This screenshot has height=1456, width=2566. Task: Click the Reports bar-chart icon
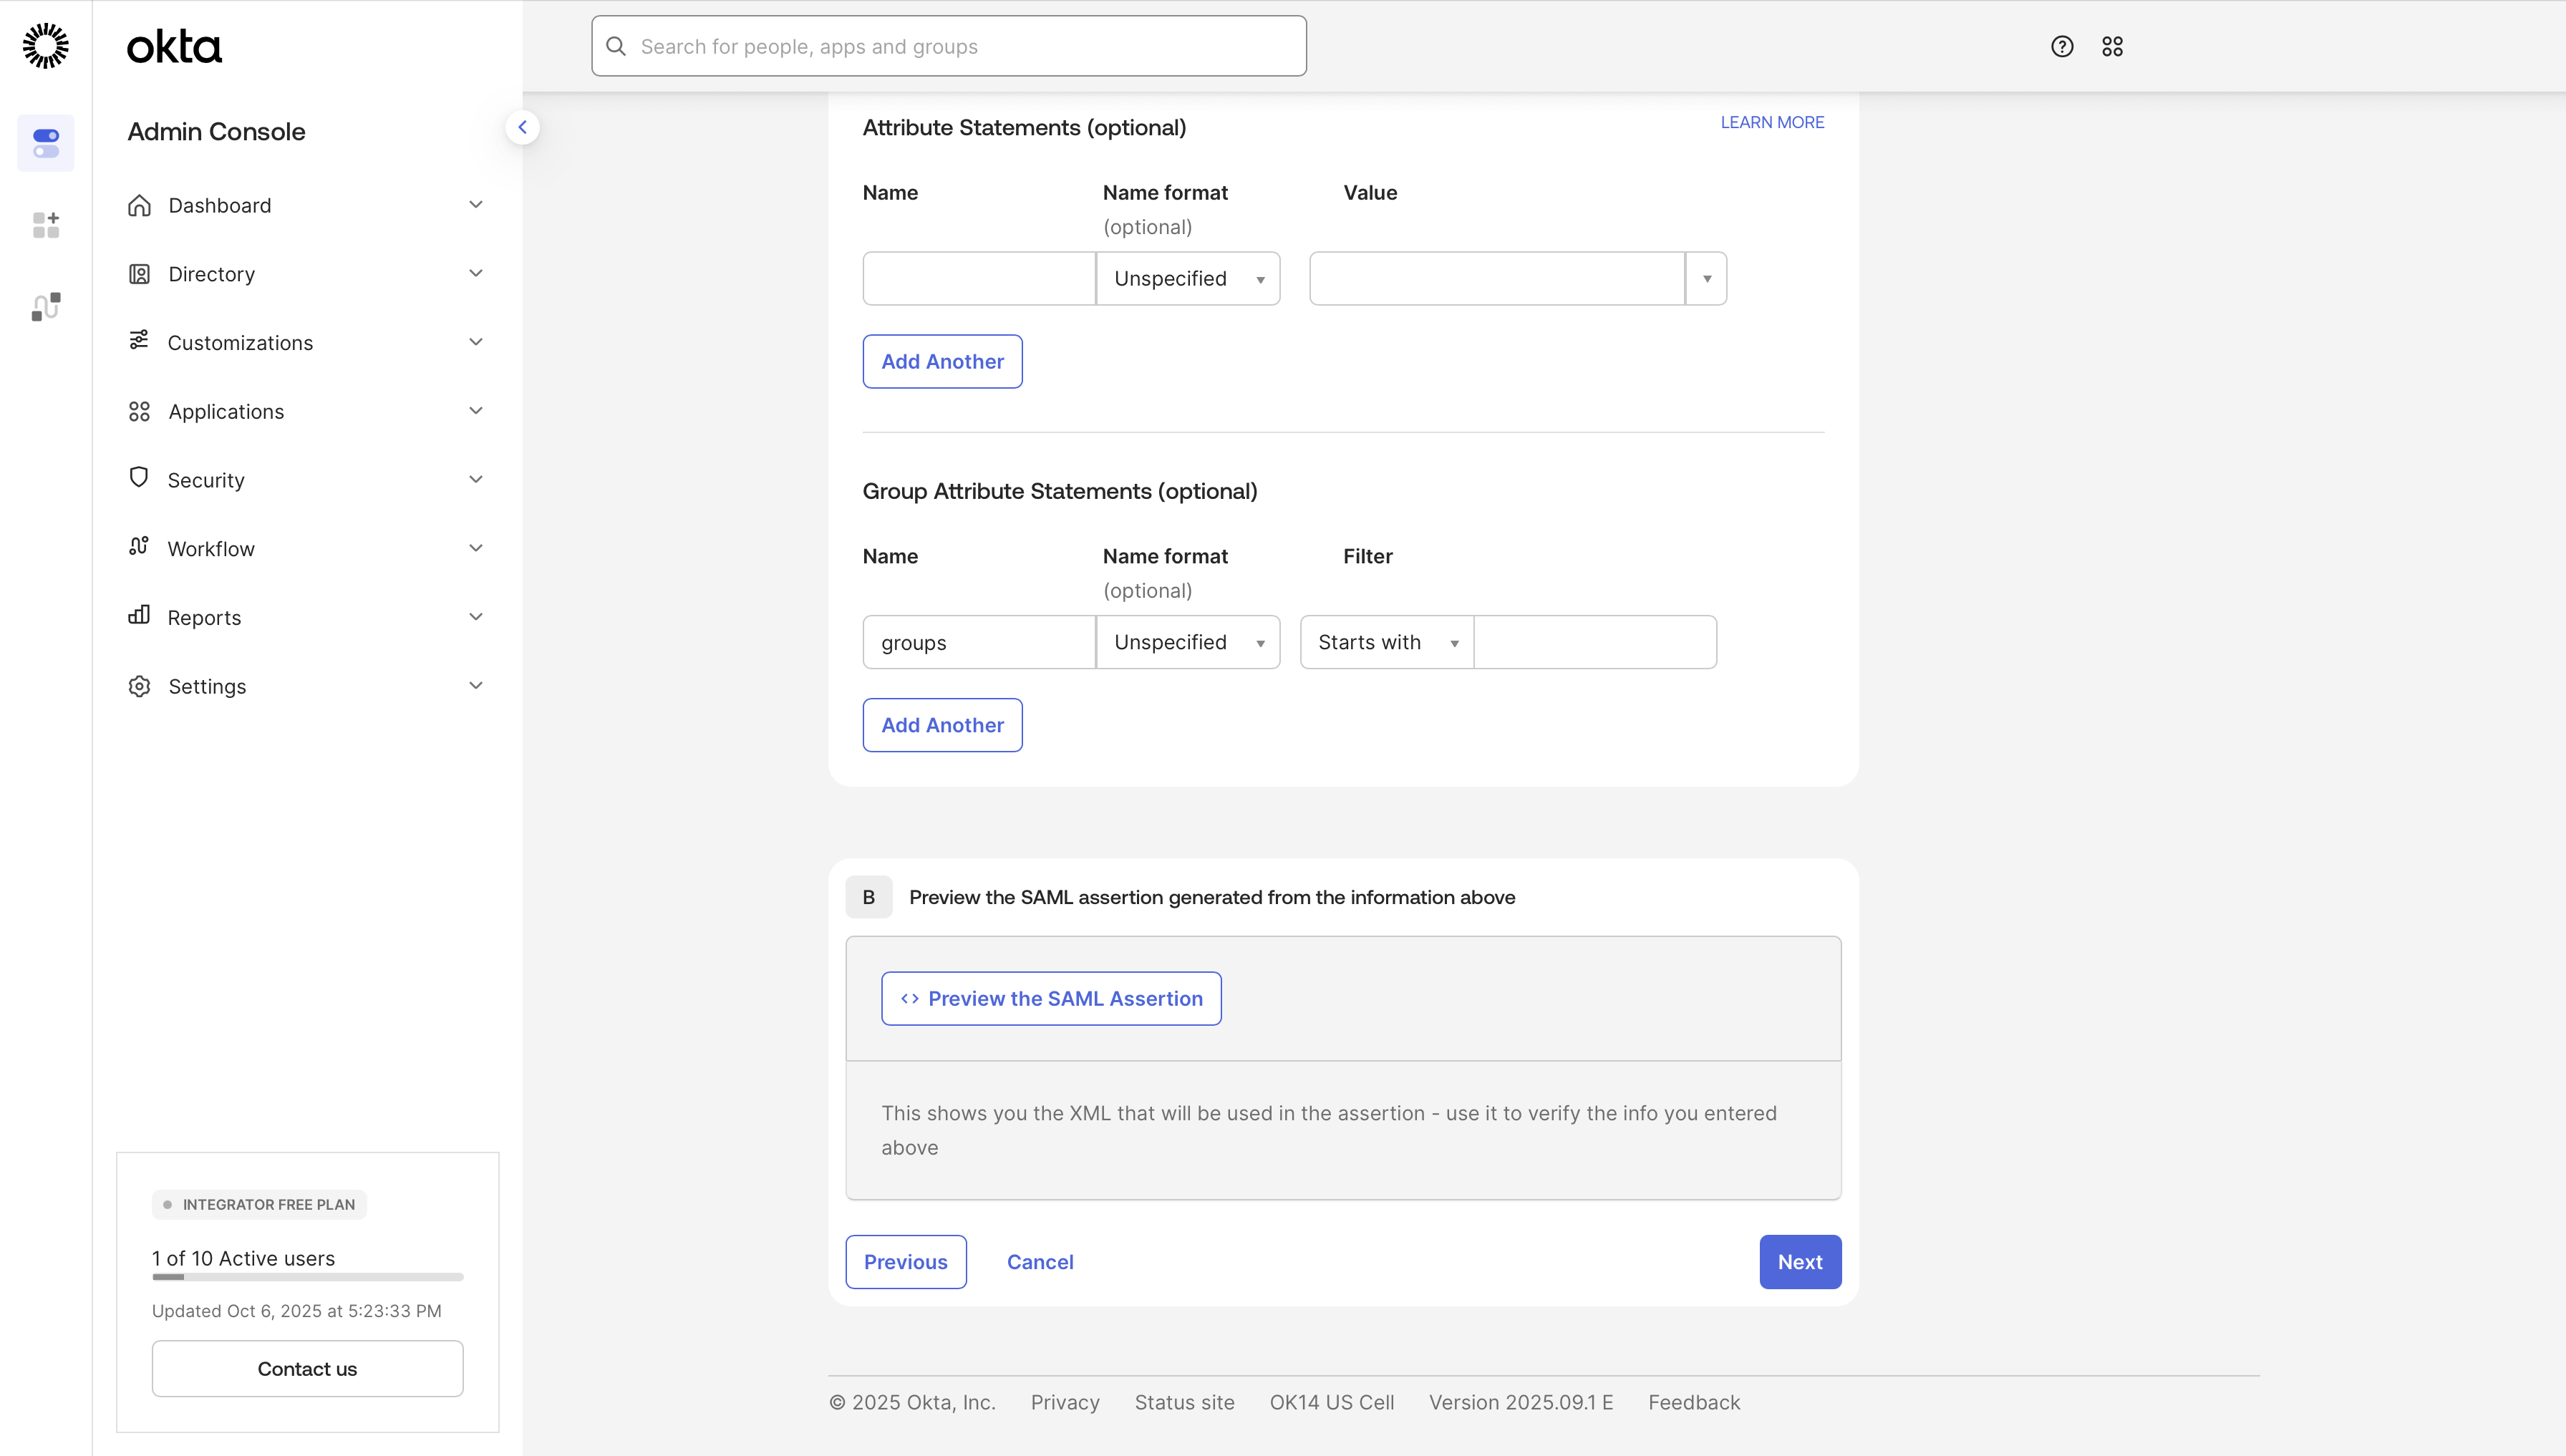(139, 616)
